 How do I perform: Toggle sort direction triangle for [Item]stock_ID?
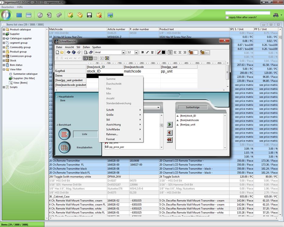[x=177, y=116]
